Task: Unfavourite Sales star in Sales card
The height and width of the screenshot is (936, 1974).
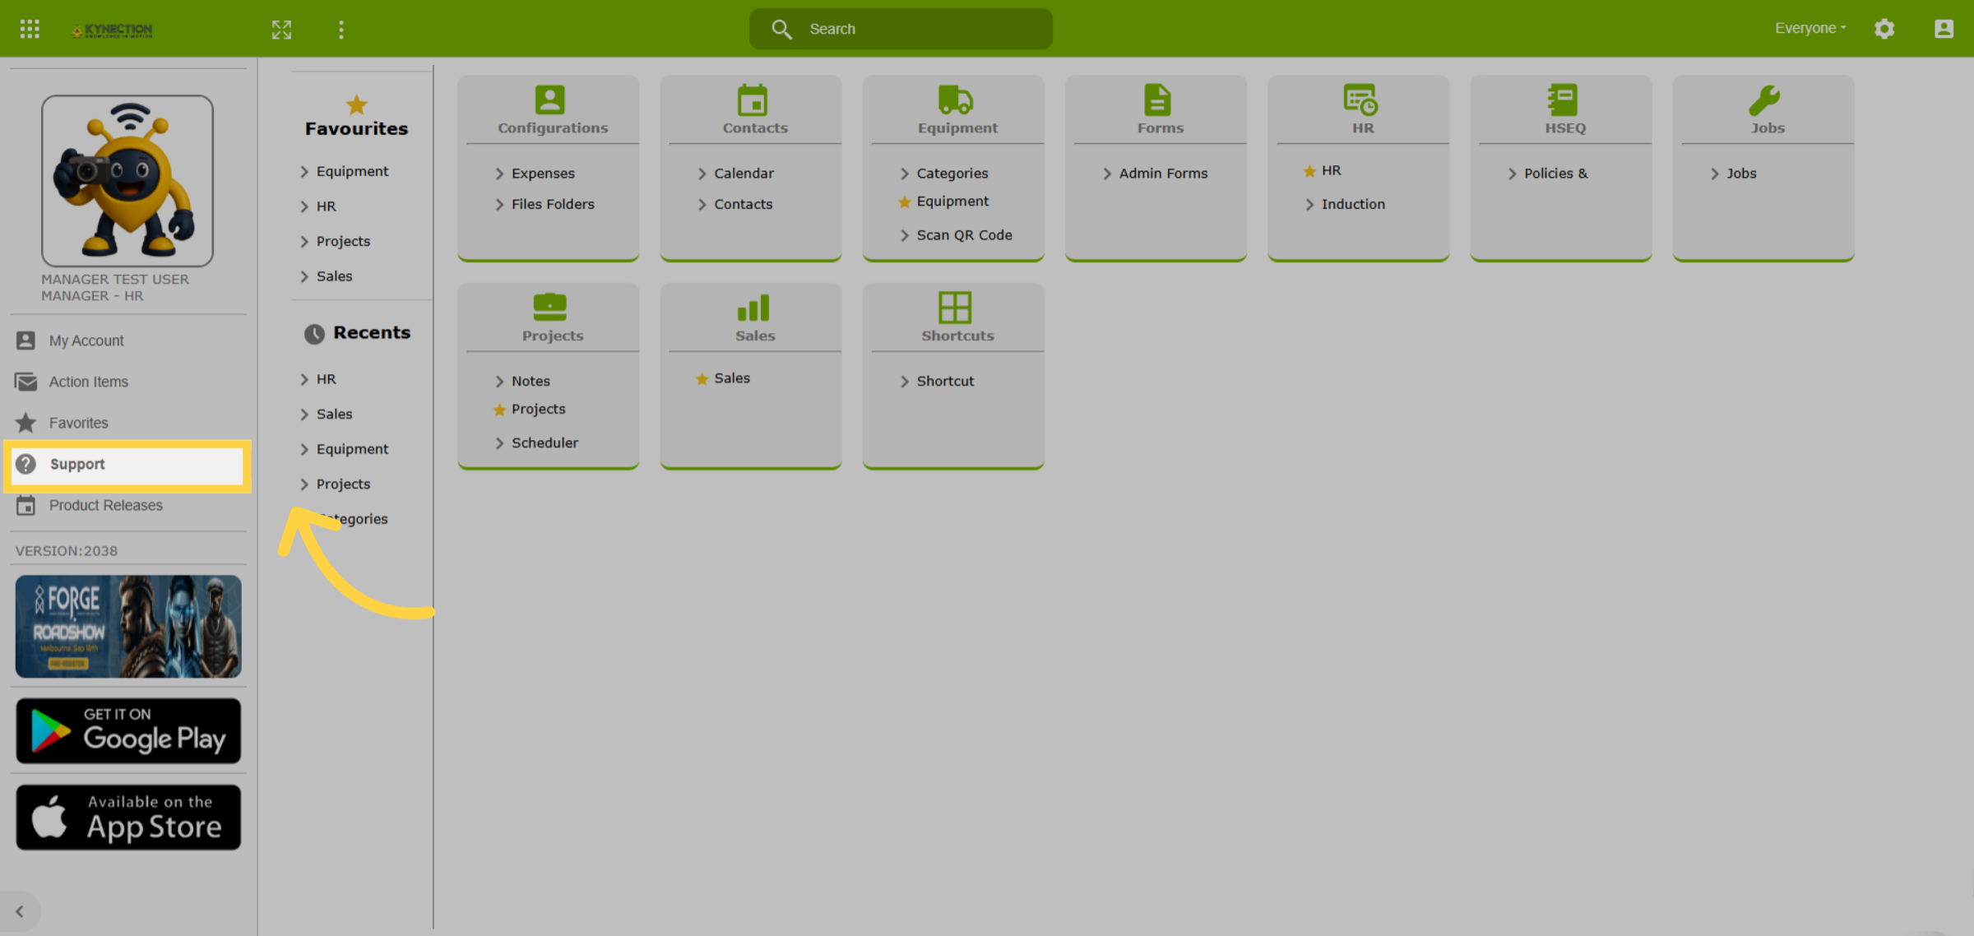Action: click(702, 378)
